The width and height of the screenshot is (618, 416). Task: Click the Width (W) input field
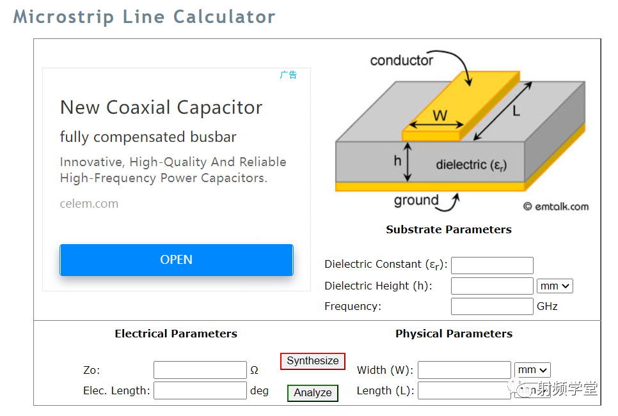pos(464,370)
